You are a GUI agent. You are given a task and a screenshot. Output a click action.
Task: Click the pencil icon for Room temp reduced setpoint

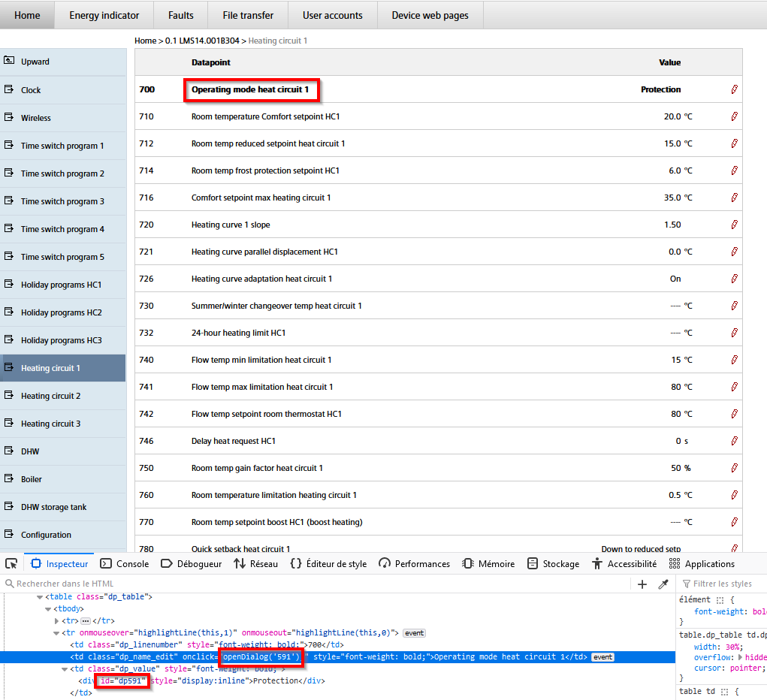[x=734, y=143]
